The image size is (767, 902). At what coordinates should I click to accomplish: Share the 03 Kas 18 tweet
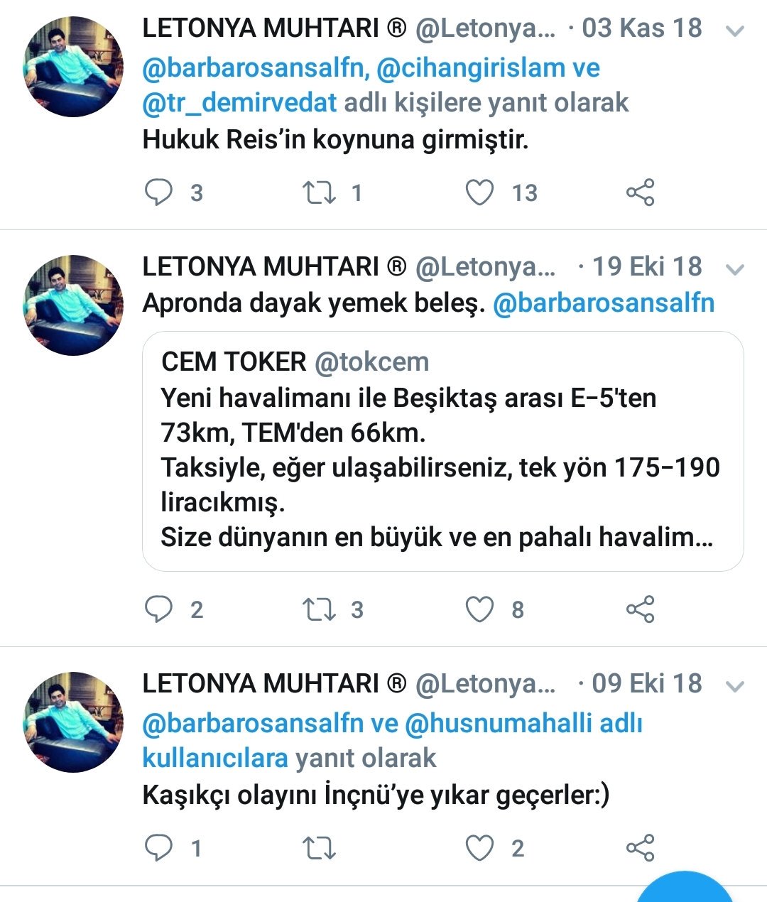(640, 192)
